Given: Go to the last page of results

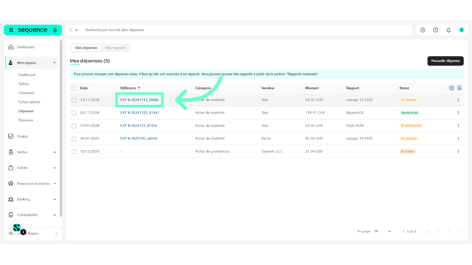Looking at the screenshot, I should 459,231.
